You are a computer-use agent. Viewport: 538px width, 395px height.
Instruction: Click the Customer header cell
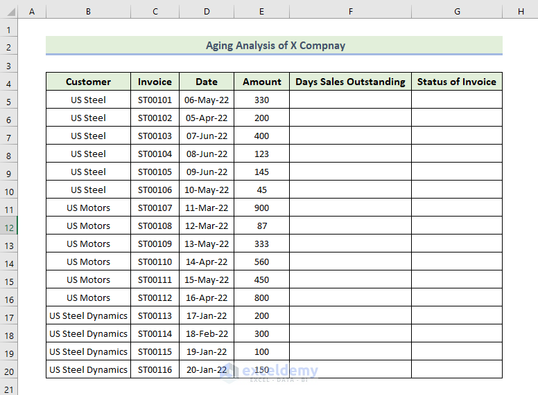coord(88,82)
